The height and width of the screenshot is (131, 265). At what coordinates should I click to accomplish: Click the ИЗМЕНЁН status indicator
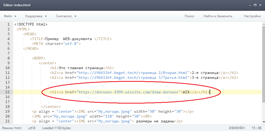coord(236,128)
